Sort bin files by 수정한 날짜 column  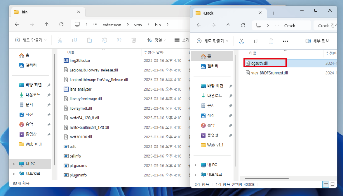[x=153, y=53]
